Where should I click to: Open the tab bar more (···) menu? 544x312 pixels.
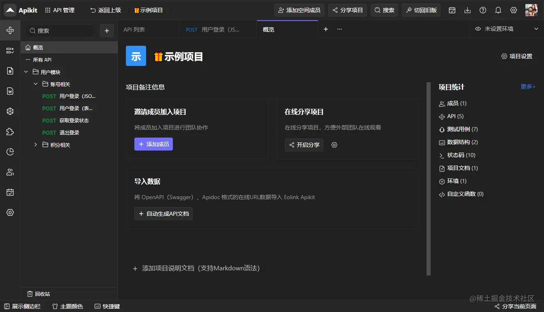[x=340, y=29]
